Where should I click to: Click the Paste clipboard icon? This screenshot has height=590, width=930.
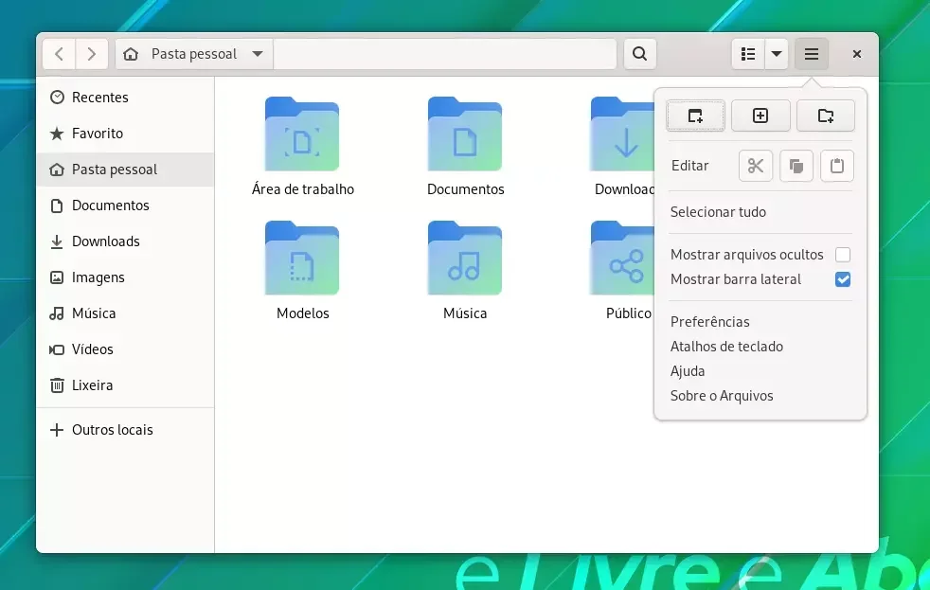click(837, 166)
